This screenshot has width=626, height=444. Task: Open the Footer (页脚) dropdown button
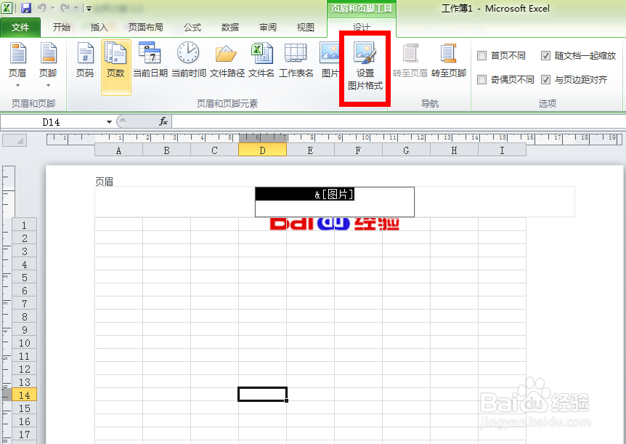[48, 65]
